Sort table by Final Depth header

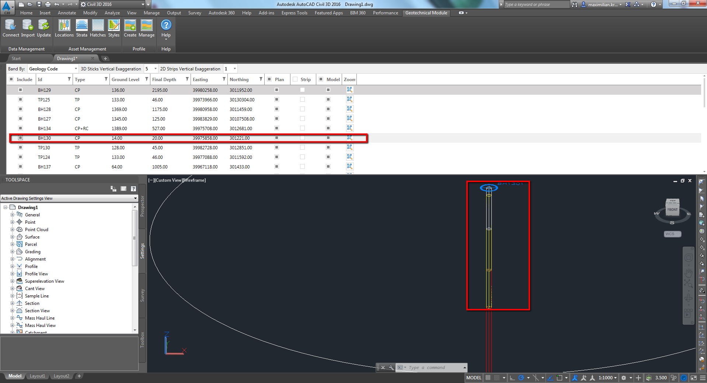pos(164,79)
